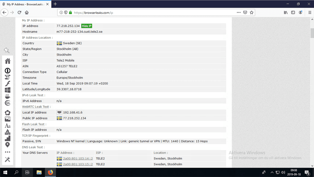Click Firefox icon on taskbar
Screen dimensions: 314x177
tap(50, 172)
